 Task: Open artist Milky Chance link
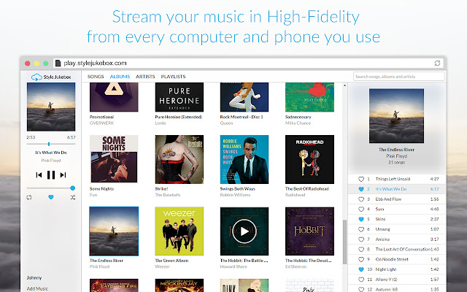[298, 123]
